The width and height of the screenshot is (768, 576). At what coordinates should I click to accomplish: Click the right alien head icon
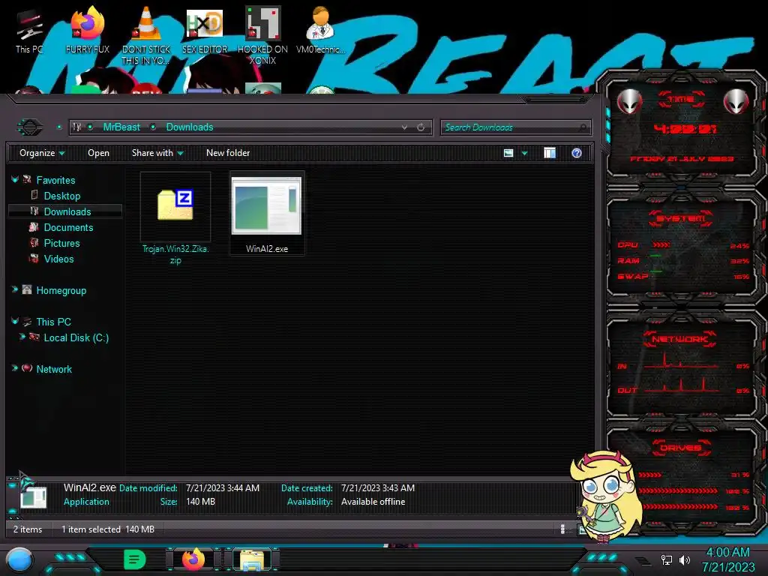pos(736,102)
